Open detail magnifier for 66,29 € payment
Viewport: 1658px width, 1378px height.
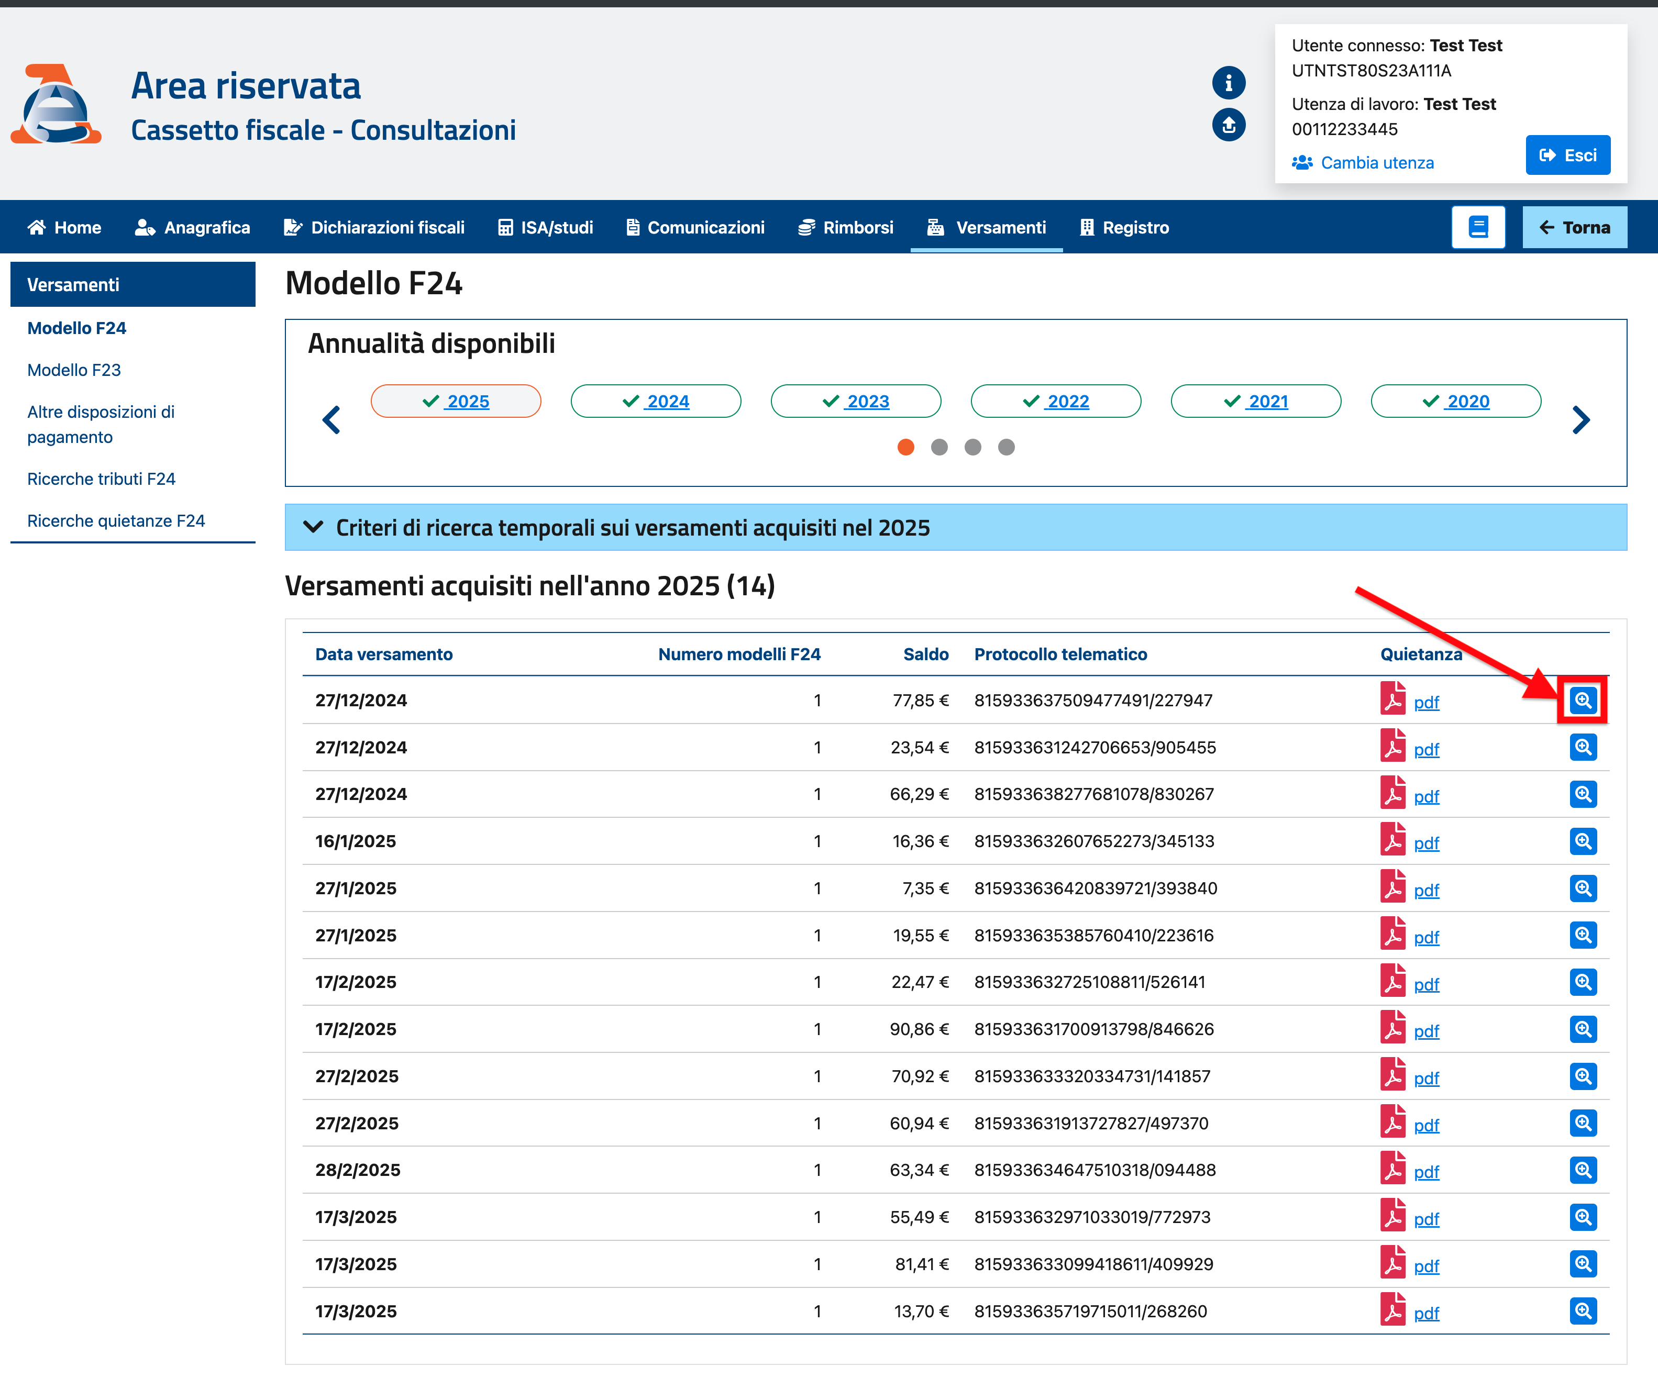pyautogui.click(x=1583, y=794)
